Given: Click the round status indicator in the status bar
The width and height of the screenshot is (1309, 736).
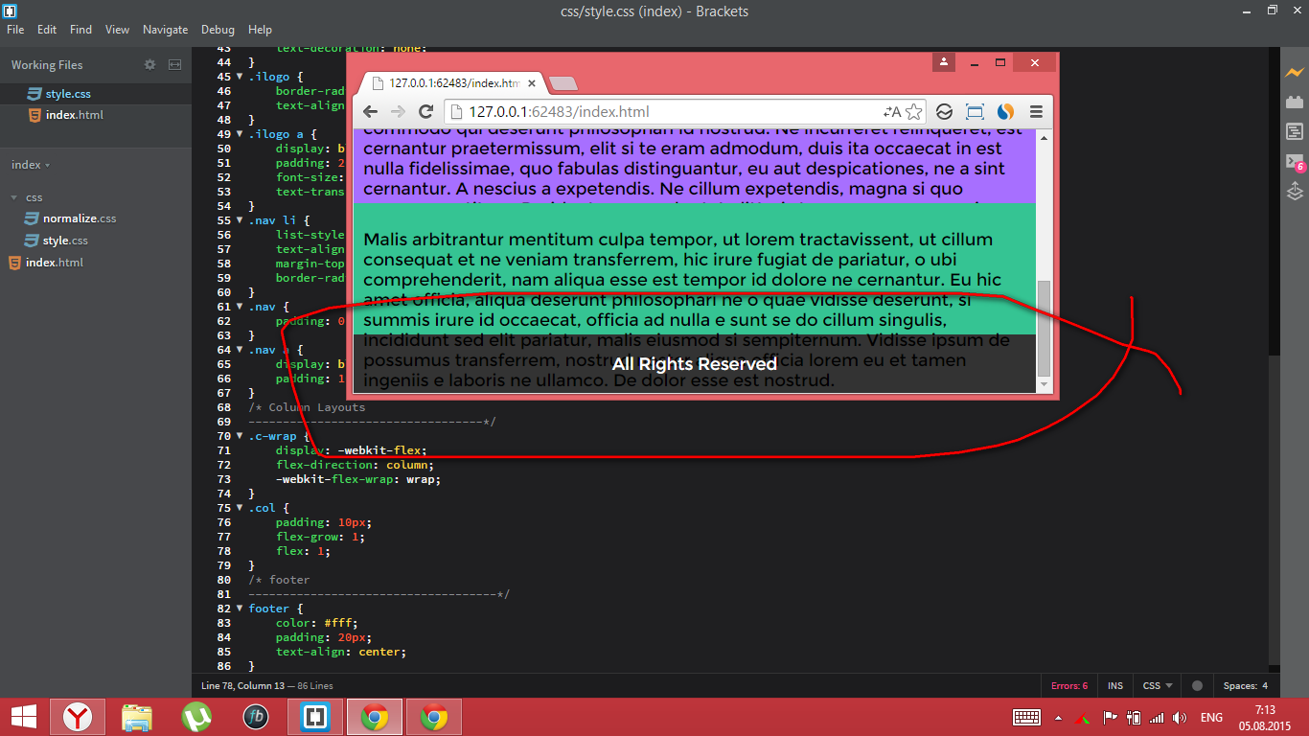Looking at the screenshot, I should pos(1196,685).
